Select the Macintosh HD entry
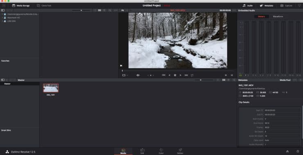Screen dimensions: 303x155 (x=14, y=18)
